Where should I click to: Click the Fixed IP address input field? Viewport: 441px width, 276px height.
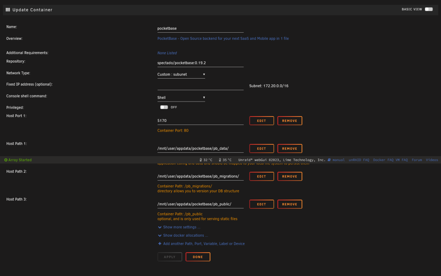pyautogui.click(x=200, y=86)
